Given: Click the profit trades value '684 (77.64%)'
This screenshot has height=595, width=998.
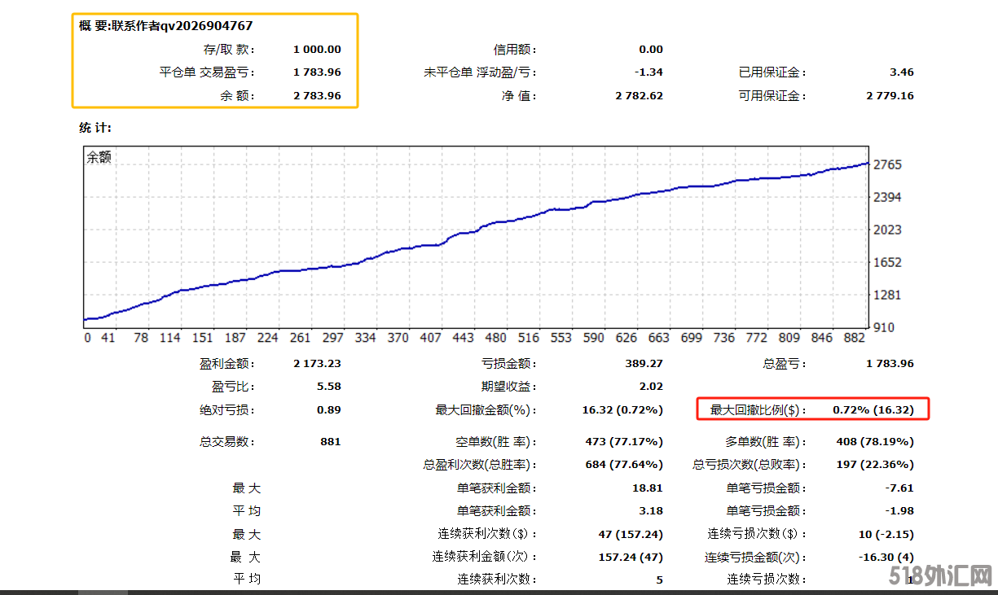Looking at the screenshot, I should point(624,465).
